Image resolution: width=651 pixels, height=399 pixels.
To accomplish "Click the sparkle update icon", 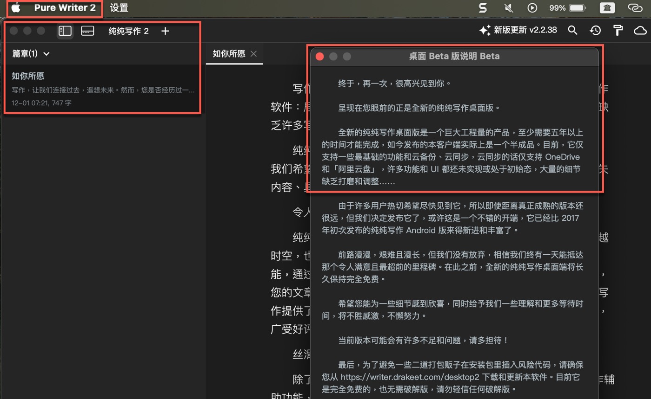I will pyautogui.click(x=485, y=30).
